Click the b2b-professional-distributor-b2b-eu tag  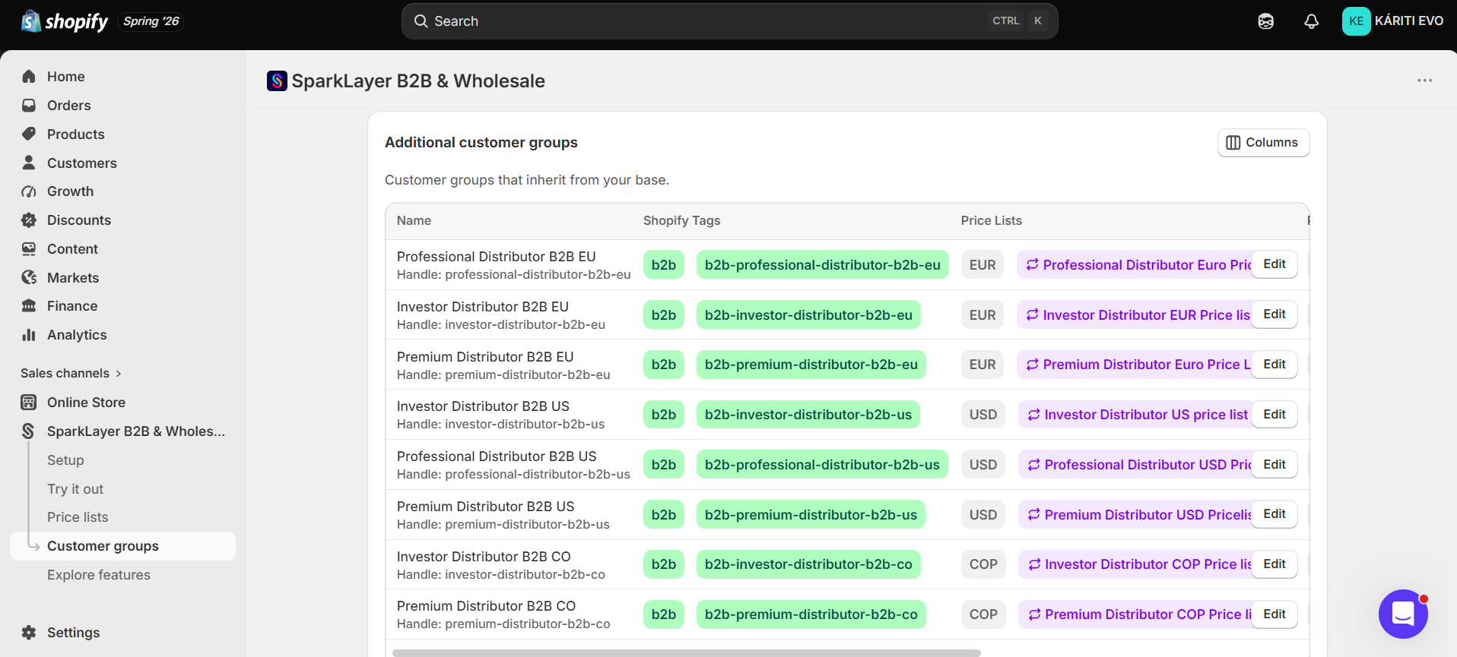(822, 265)
